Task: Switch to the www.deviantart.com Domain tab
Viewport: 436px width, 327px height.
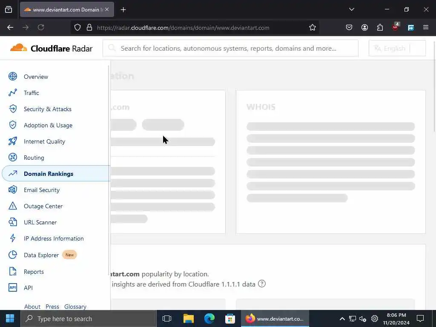Action: coord(67,9)
